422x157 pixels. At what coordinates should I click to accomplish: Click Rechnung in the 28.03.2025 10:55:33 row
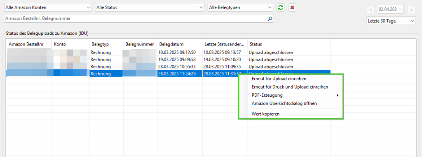pos(101,66)
